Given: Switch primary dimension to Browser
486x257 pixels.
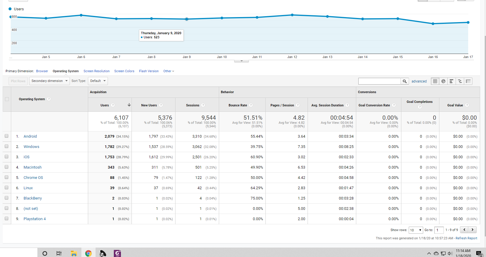Looking at the screenshot, I should click(x=42, y=71).
